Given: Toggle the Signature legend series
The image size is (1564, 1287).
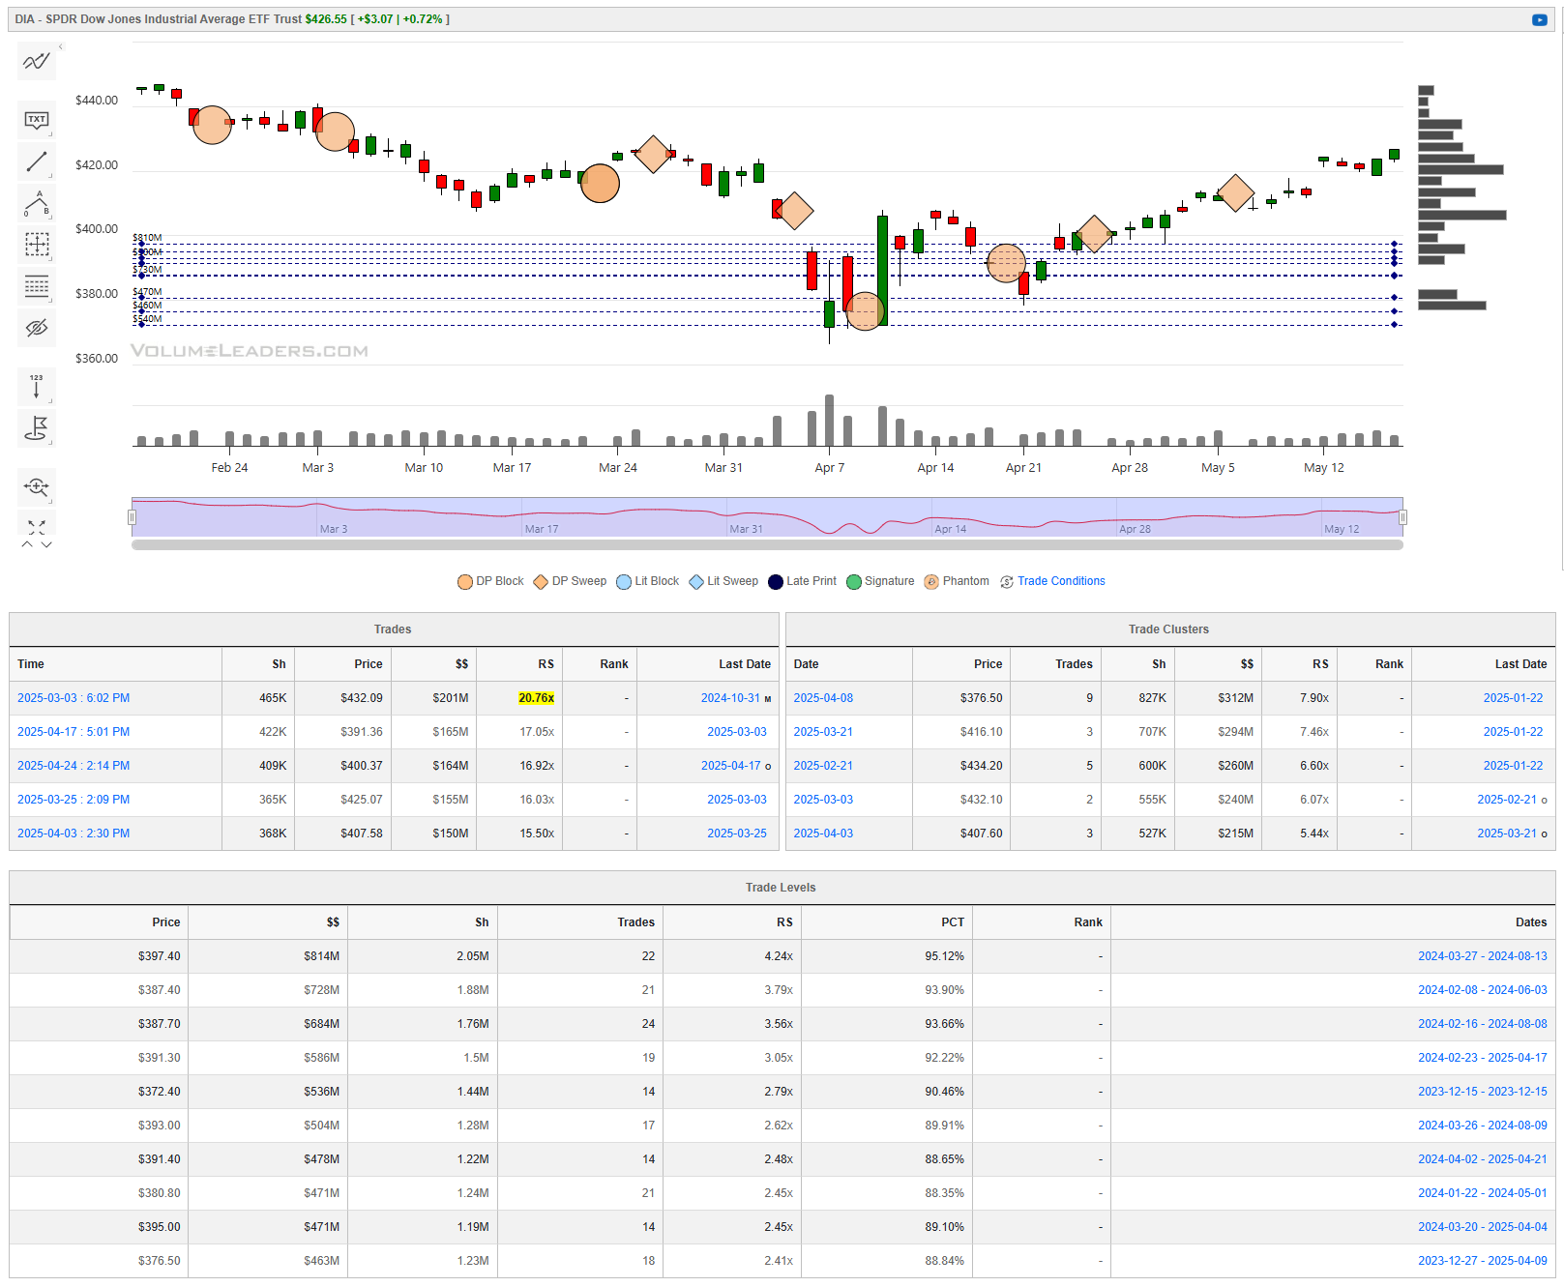Looking at the screenshot, I should click(880, 582).
